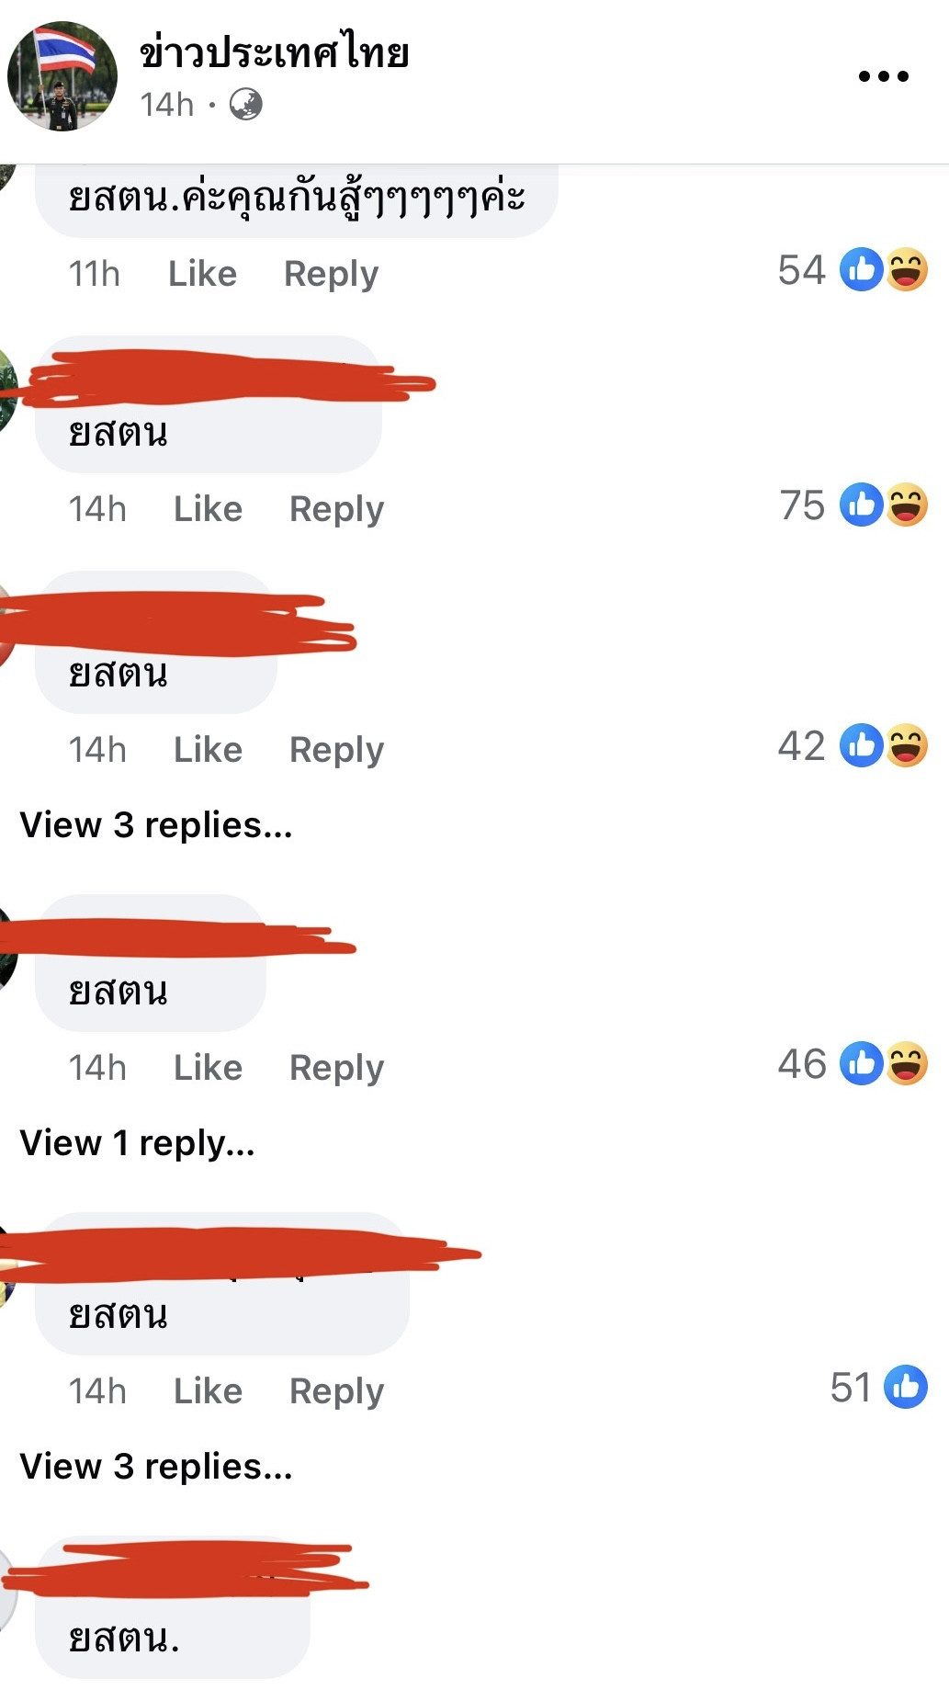Like the comment with 75 reactions

click(208, 509)
